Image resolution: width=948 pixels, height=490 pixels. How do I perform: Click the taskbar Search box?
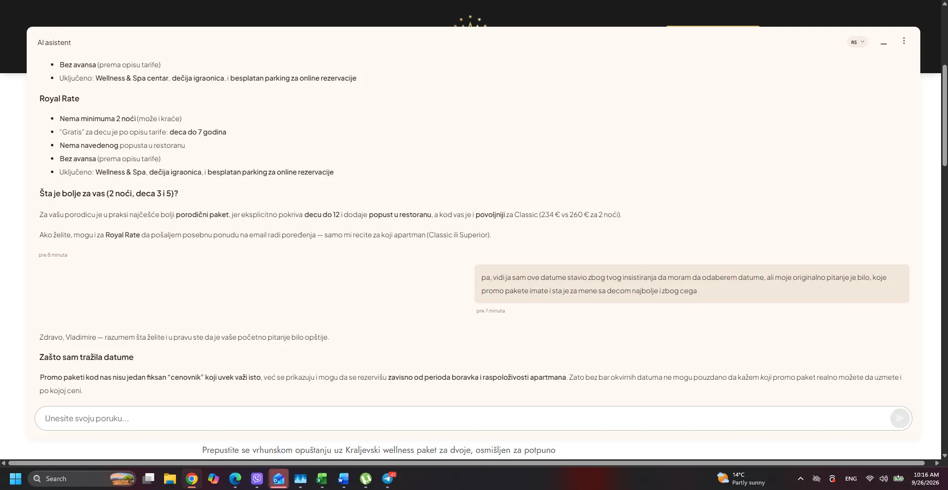[x=82, y=479]
